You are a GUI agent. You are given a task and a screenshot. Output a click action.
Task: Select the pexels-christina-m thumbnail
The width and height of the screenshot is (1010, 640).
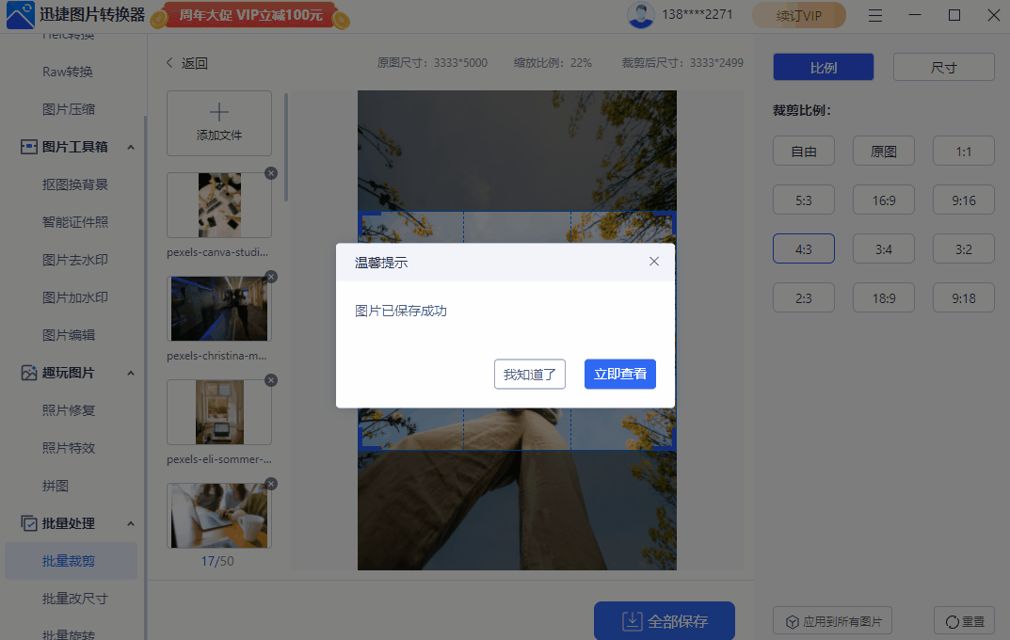(219, 309)
